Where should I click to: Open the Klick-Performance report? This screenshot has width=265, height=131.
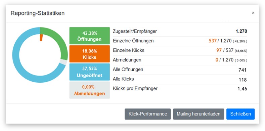tap(148, 114)
